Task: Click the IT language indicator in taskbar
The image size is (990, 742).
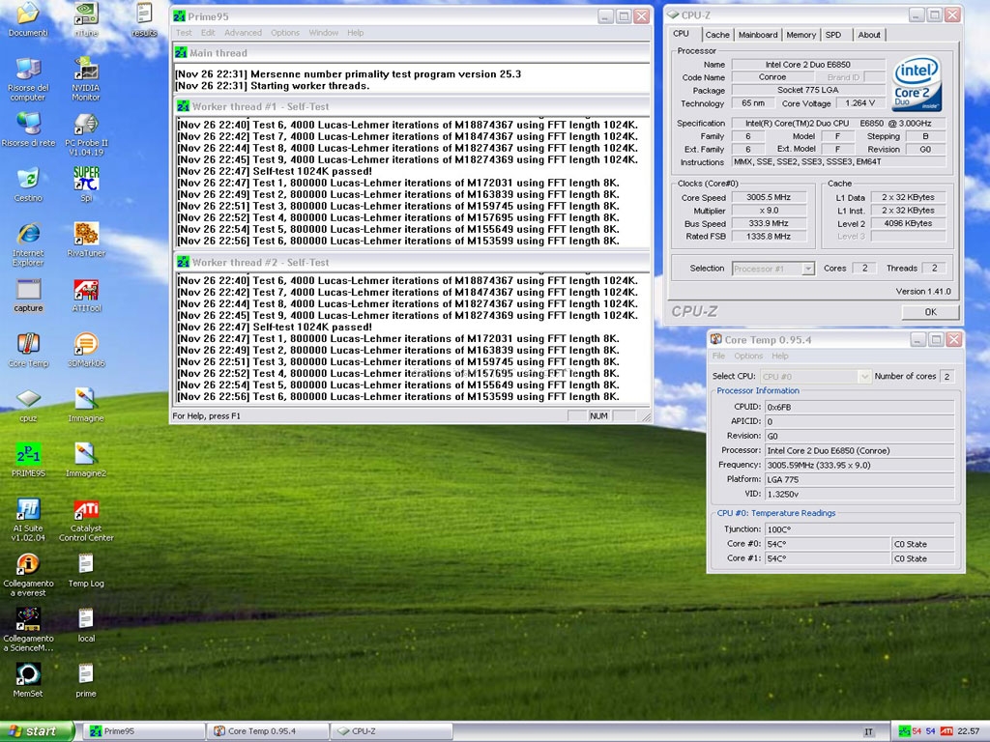Action: pos(869,732)
